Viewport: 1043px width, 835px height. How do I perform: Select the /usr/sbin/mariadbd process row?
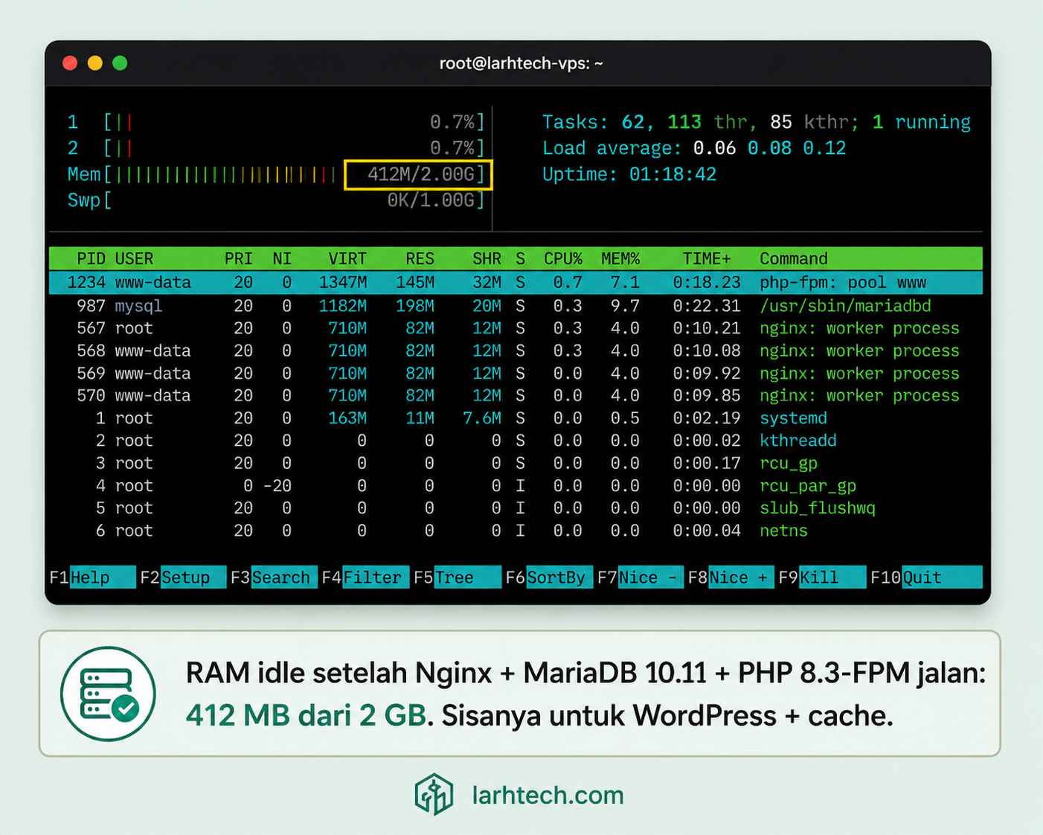[x=516, y=306]
